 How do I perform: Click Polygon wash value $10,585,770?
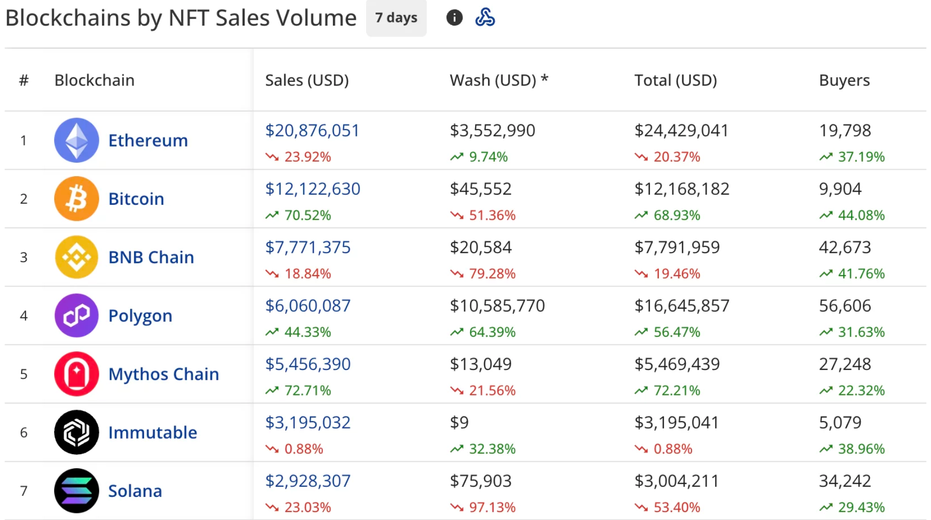[497, 306]
